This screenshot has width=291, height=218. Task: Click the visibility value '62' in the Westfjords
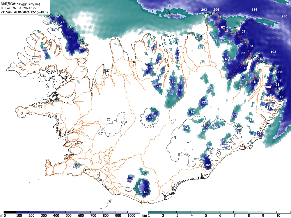coord(69,37)
